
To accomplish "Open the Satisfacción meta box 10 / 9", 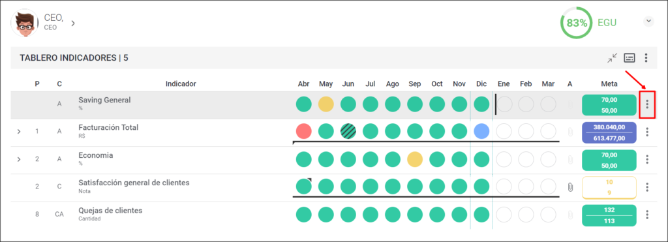I will click(x=609, y=187).
